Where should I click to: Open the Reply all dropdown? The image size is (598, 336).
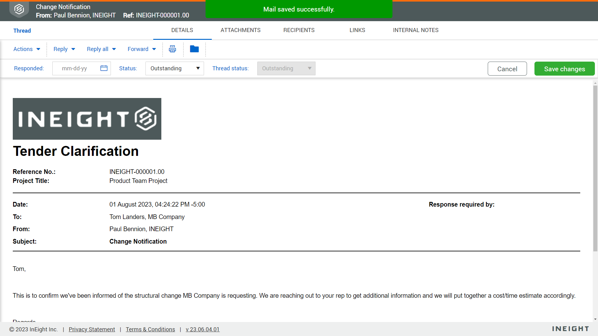[102, 49]
